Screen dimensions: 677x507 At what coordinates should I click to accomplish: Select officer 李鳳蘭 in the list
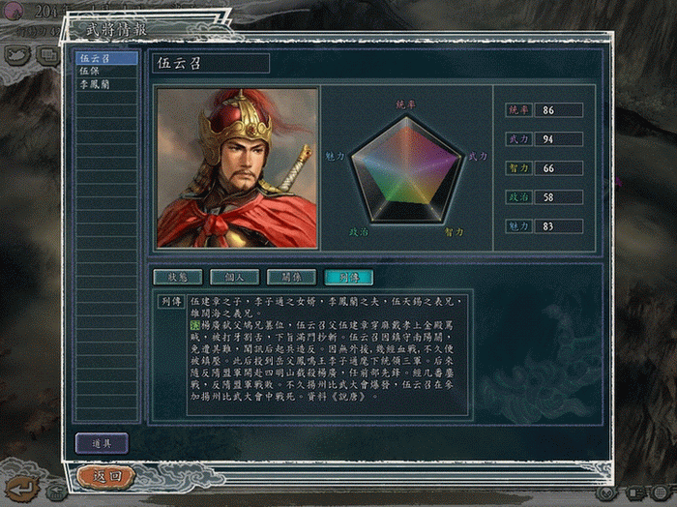click(106, 84)
